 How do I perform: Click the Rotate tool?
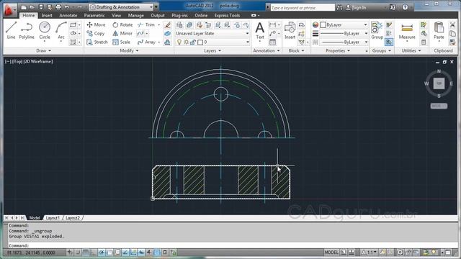coord(122,25)
